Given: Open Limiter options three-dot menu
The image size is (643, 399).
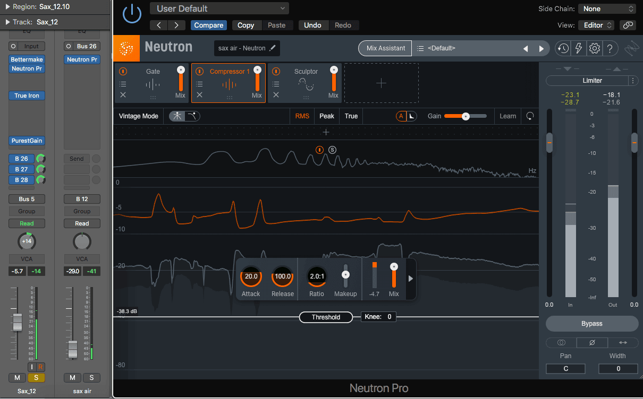Looking at the screenshot, I should point(633,81).
